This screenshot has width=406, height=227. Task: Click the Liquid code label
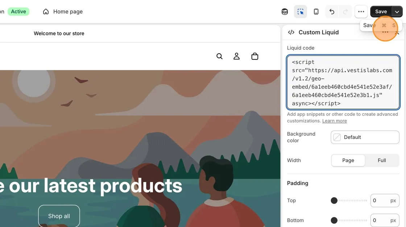(301, 48)
